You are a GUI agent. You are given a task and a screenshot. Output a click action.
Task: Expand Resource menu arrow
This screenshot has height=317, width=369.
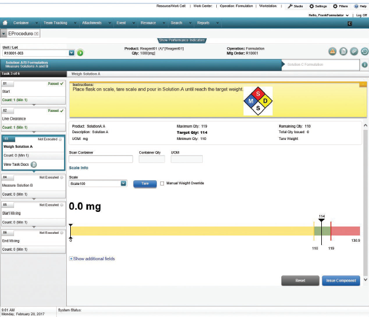(x=164, y=23)
